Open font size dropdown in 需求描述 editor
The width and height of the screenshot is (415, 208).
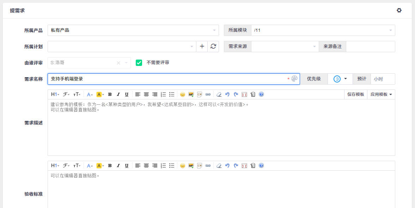point(77,94)
